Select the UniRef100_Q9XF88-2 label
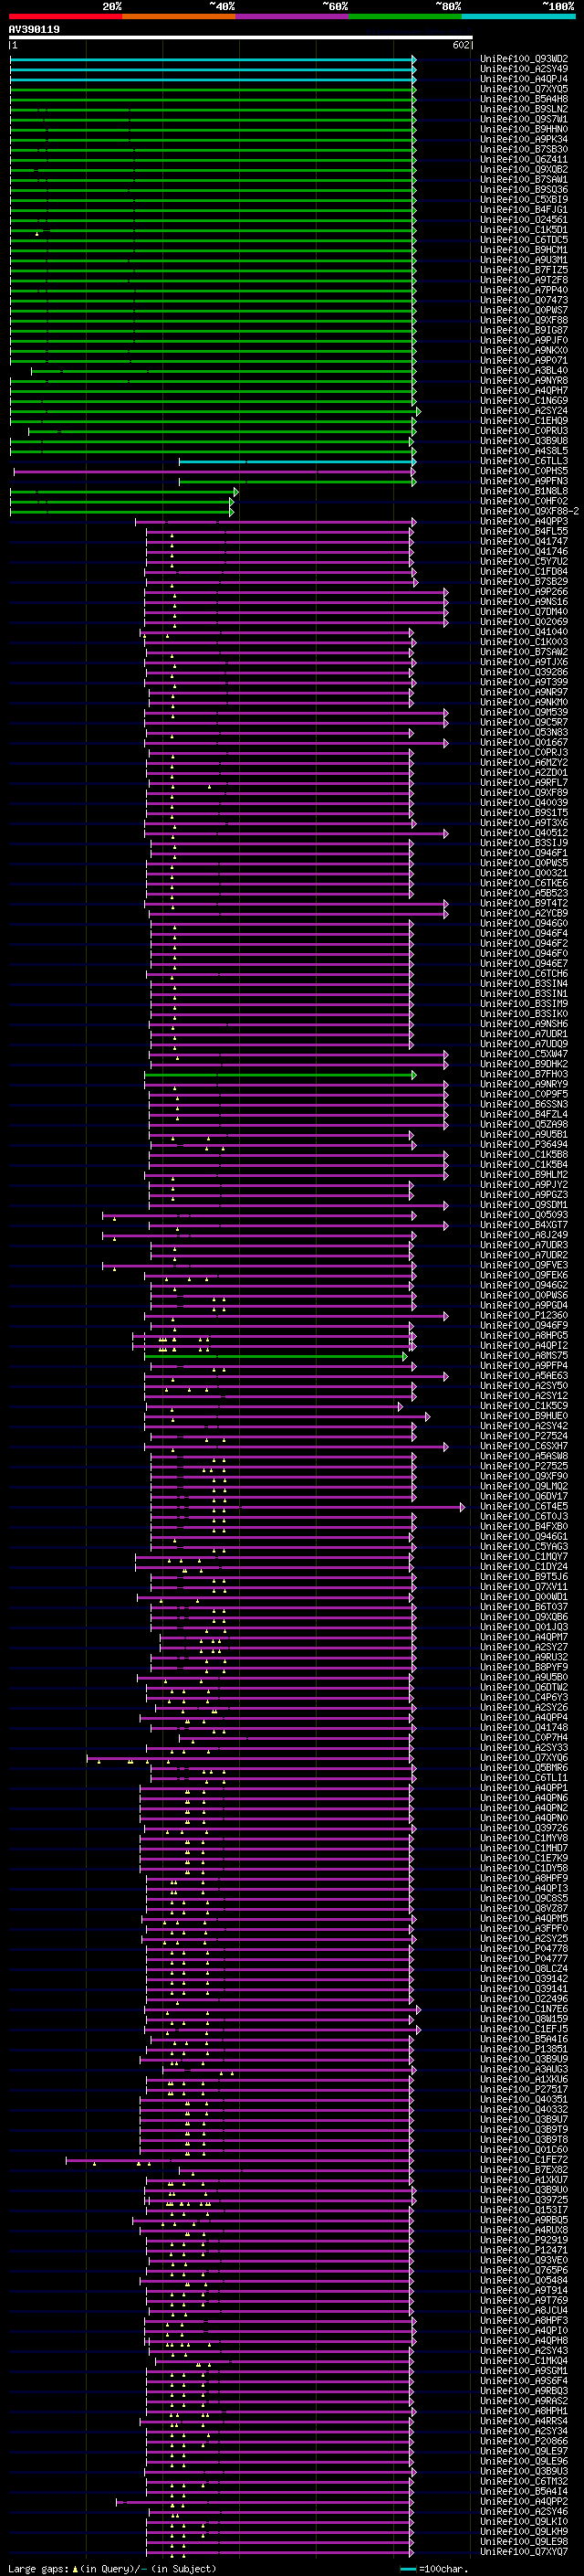The width and height of the screenshot is (584, 2576). pyautogui.click(x=529, y=511)
